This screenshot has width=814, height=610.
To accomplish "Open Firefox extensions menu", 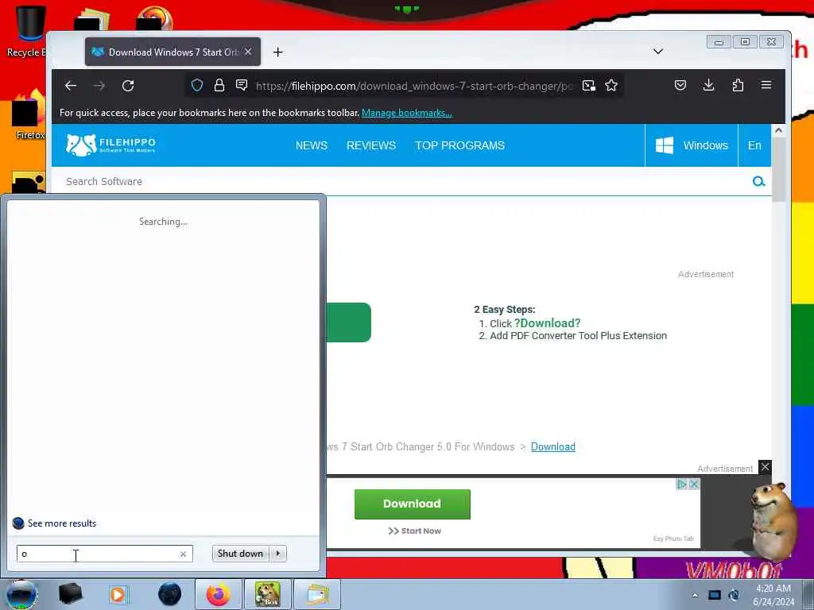I will (738, 85).
